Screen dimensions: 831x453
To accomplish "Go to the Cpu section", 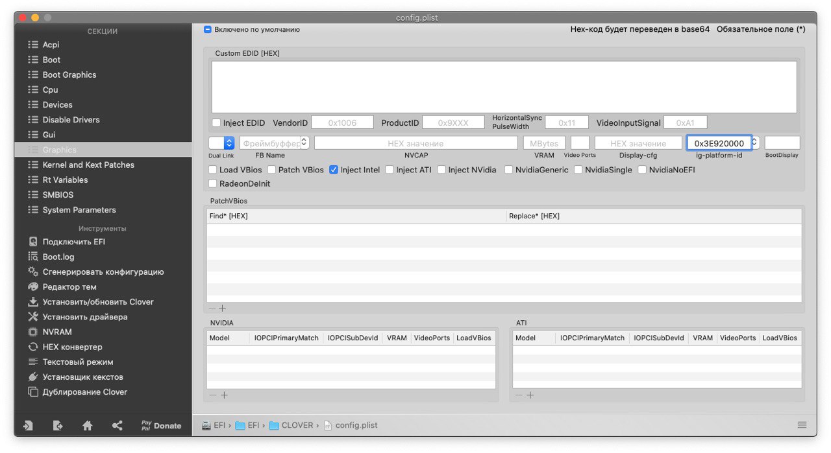I will pos(50,89).
